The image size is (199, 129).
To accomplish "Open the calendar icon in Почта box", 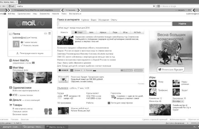I will click(49, 33).
